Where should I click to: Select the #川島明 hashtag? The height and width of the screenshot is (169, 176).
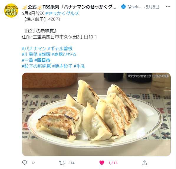30,55
